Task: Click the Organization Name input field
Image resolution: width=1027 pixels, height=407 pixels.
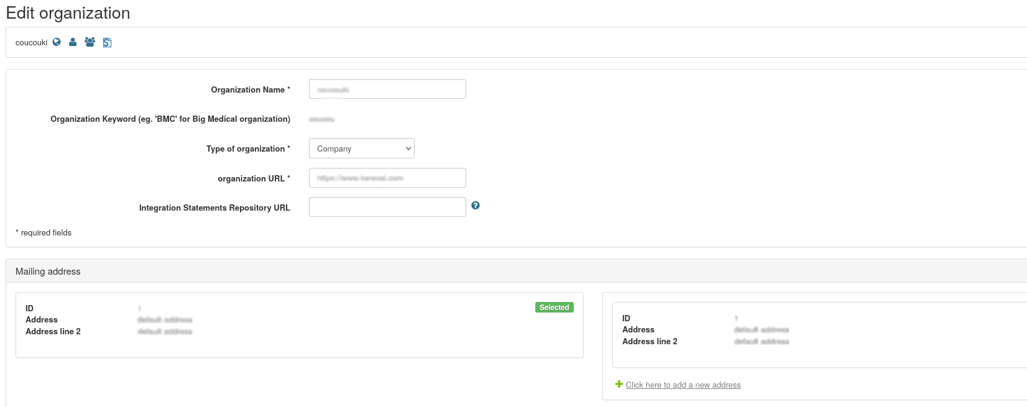Action: (x=387, y=89)
